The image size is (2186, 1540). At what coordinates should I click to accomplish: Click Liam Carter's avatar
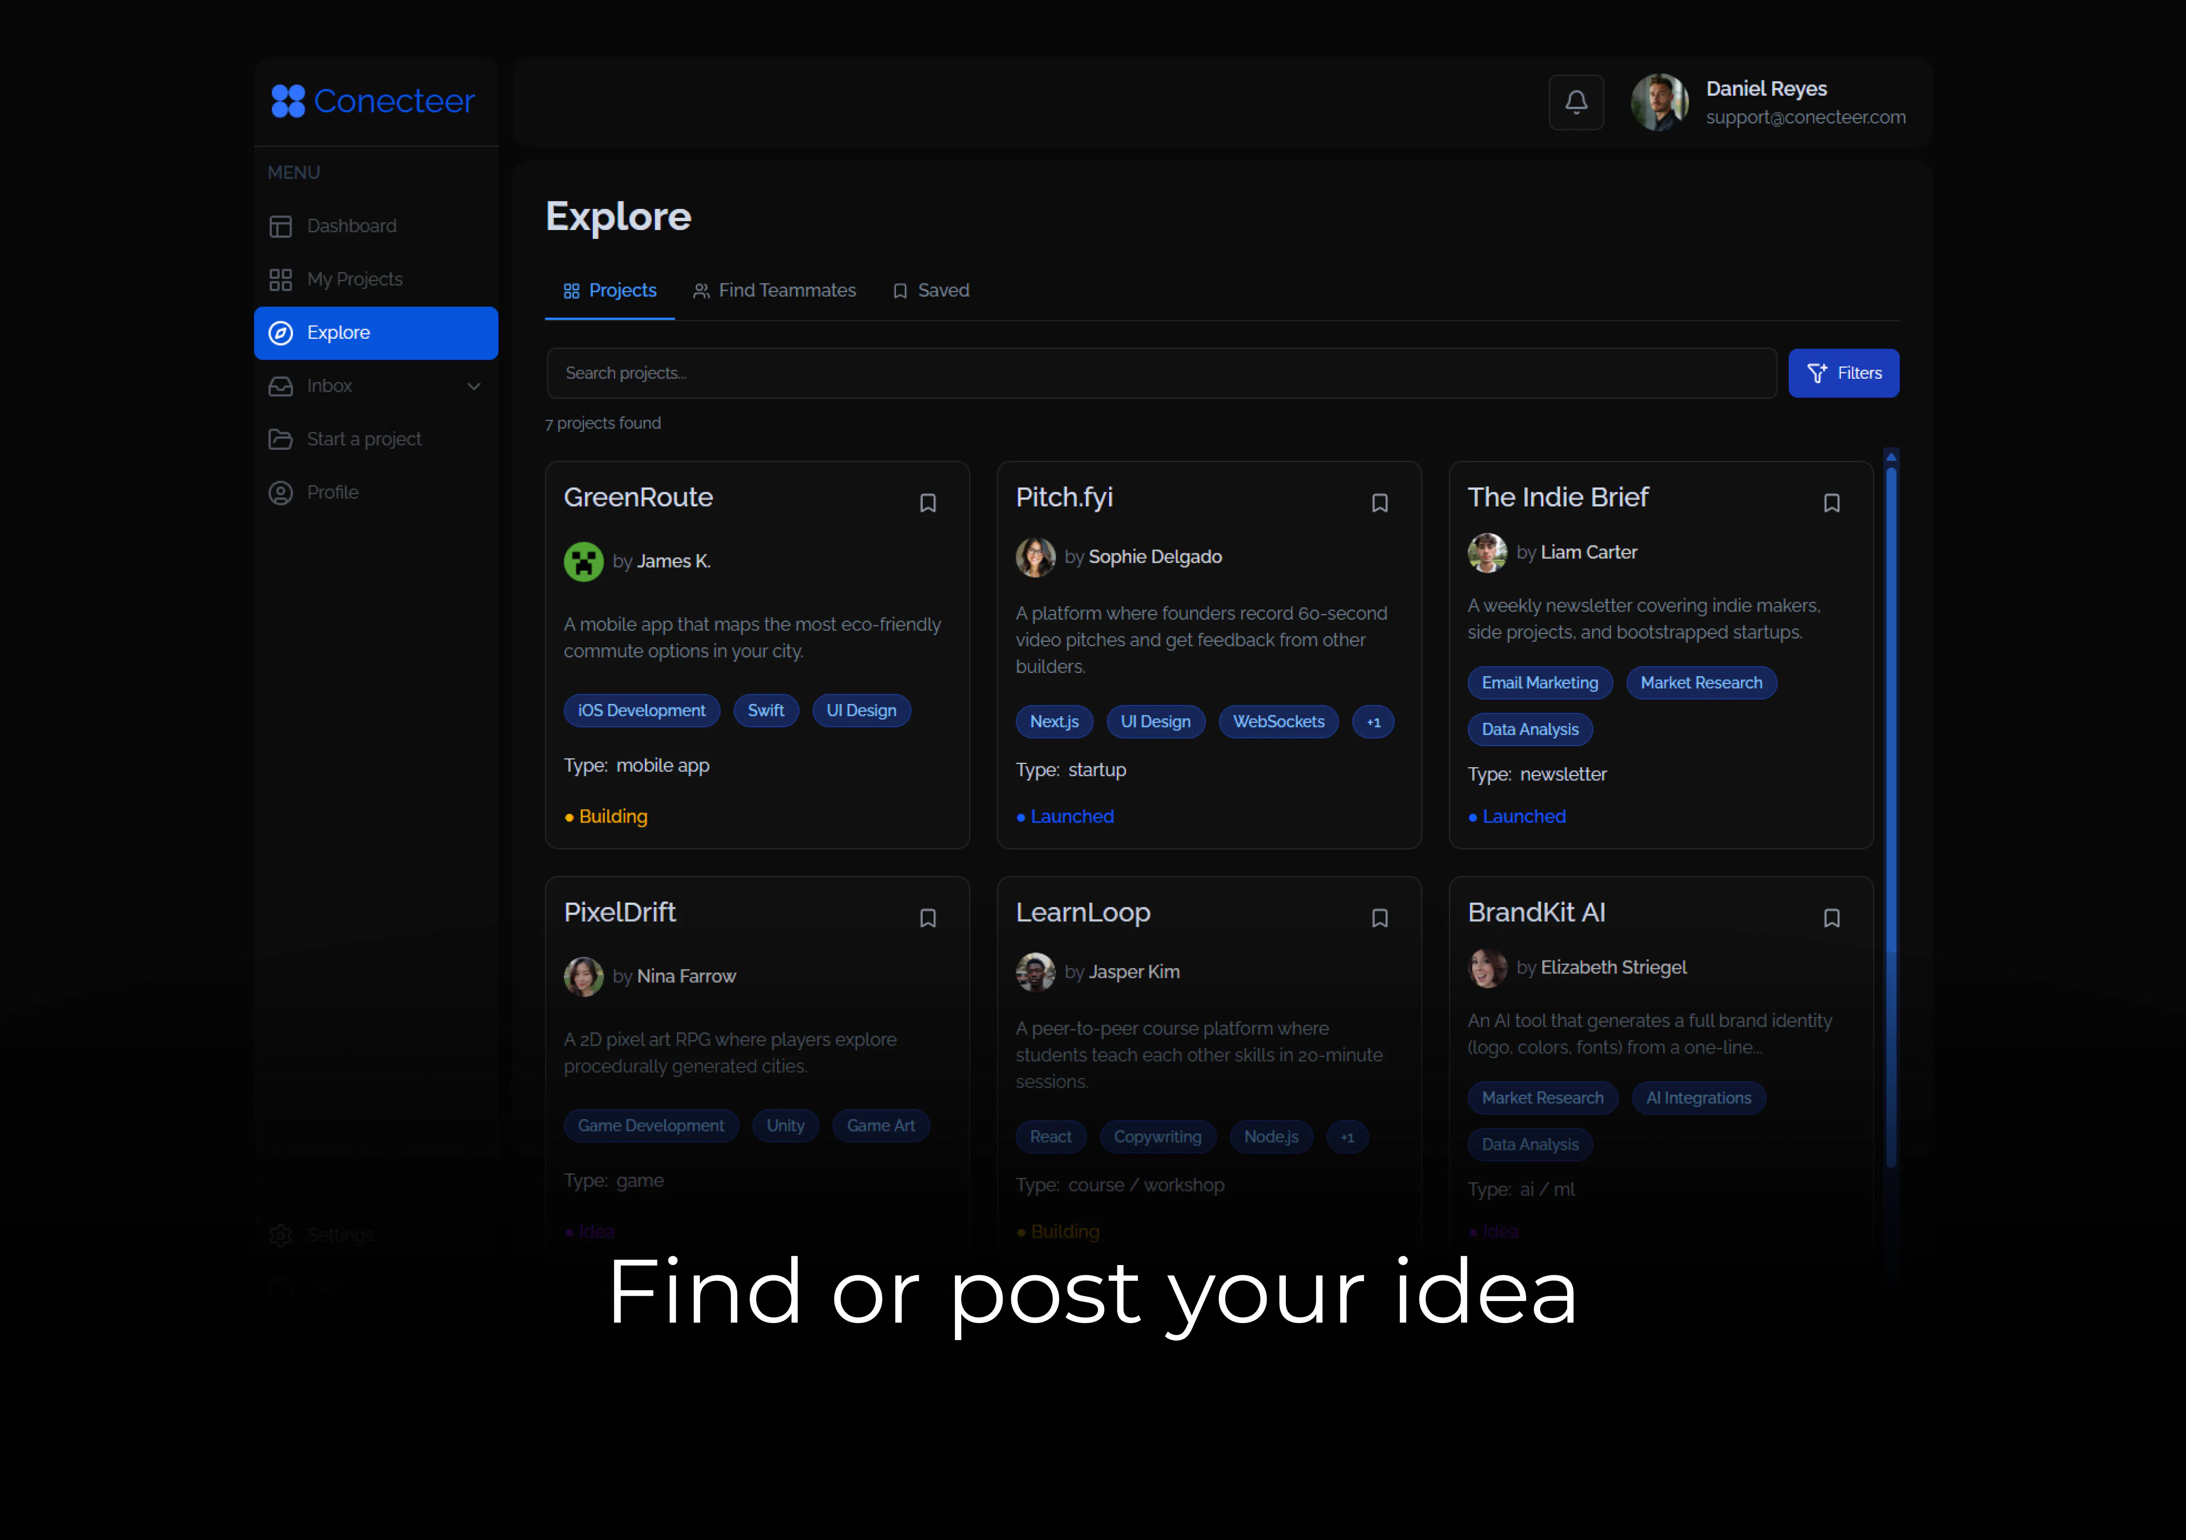pyautogui.click(x=1487, y=553)
